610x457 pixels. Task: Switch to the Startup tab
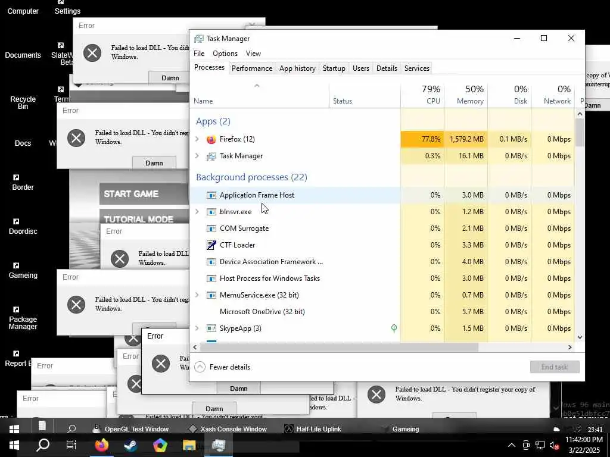(334, 68)
